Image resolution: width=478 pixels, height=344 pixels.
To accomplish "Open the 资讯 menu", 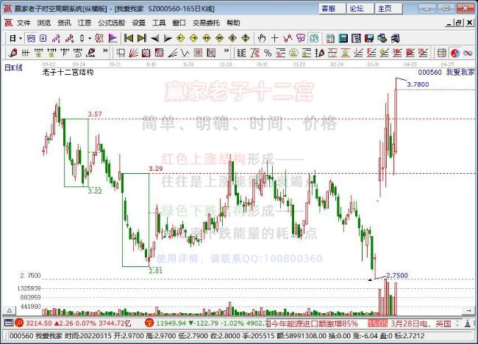I will click(64, 23).
